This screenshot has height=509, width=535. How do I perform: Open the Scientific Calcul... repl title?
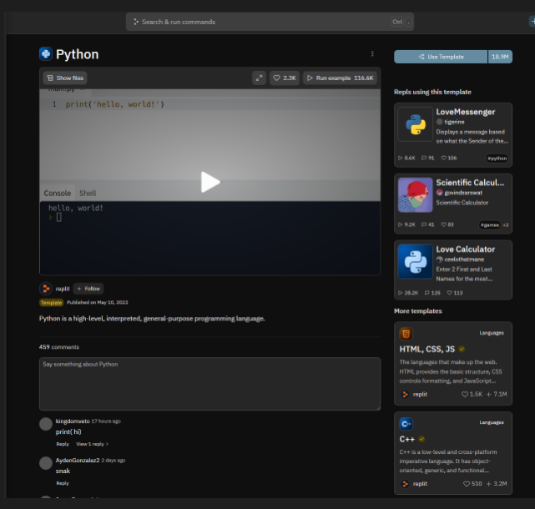[470, 183]
